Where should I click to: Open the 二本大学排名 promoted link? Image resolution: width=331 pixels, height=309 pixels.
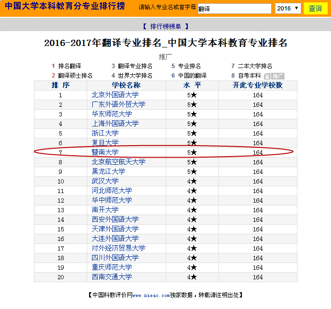pyautogui.click(x=255, y=66)
